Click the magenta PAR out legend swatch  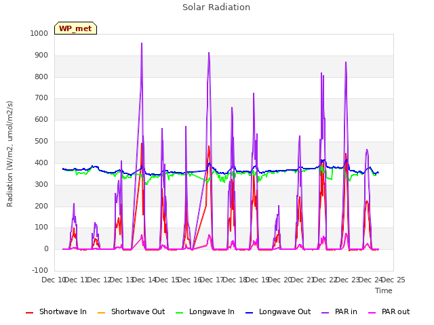pos(372,313)
